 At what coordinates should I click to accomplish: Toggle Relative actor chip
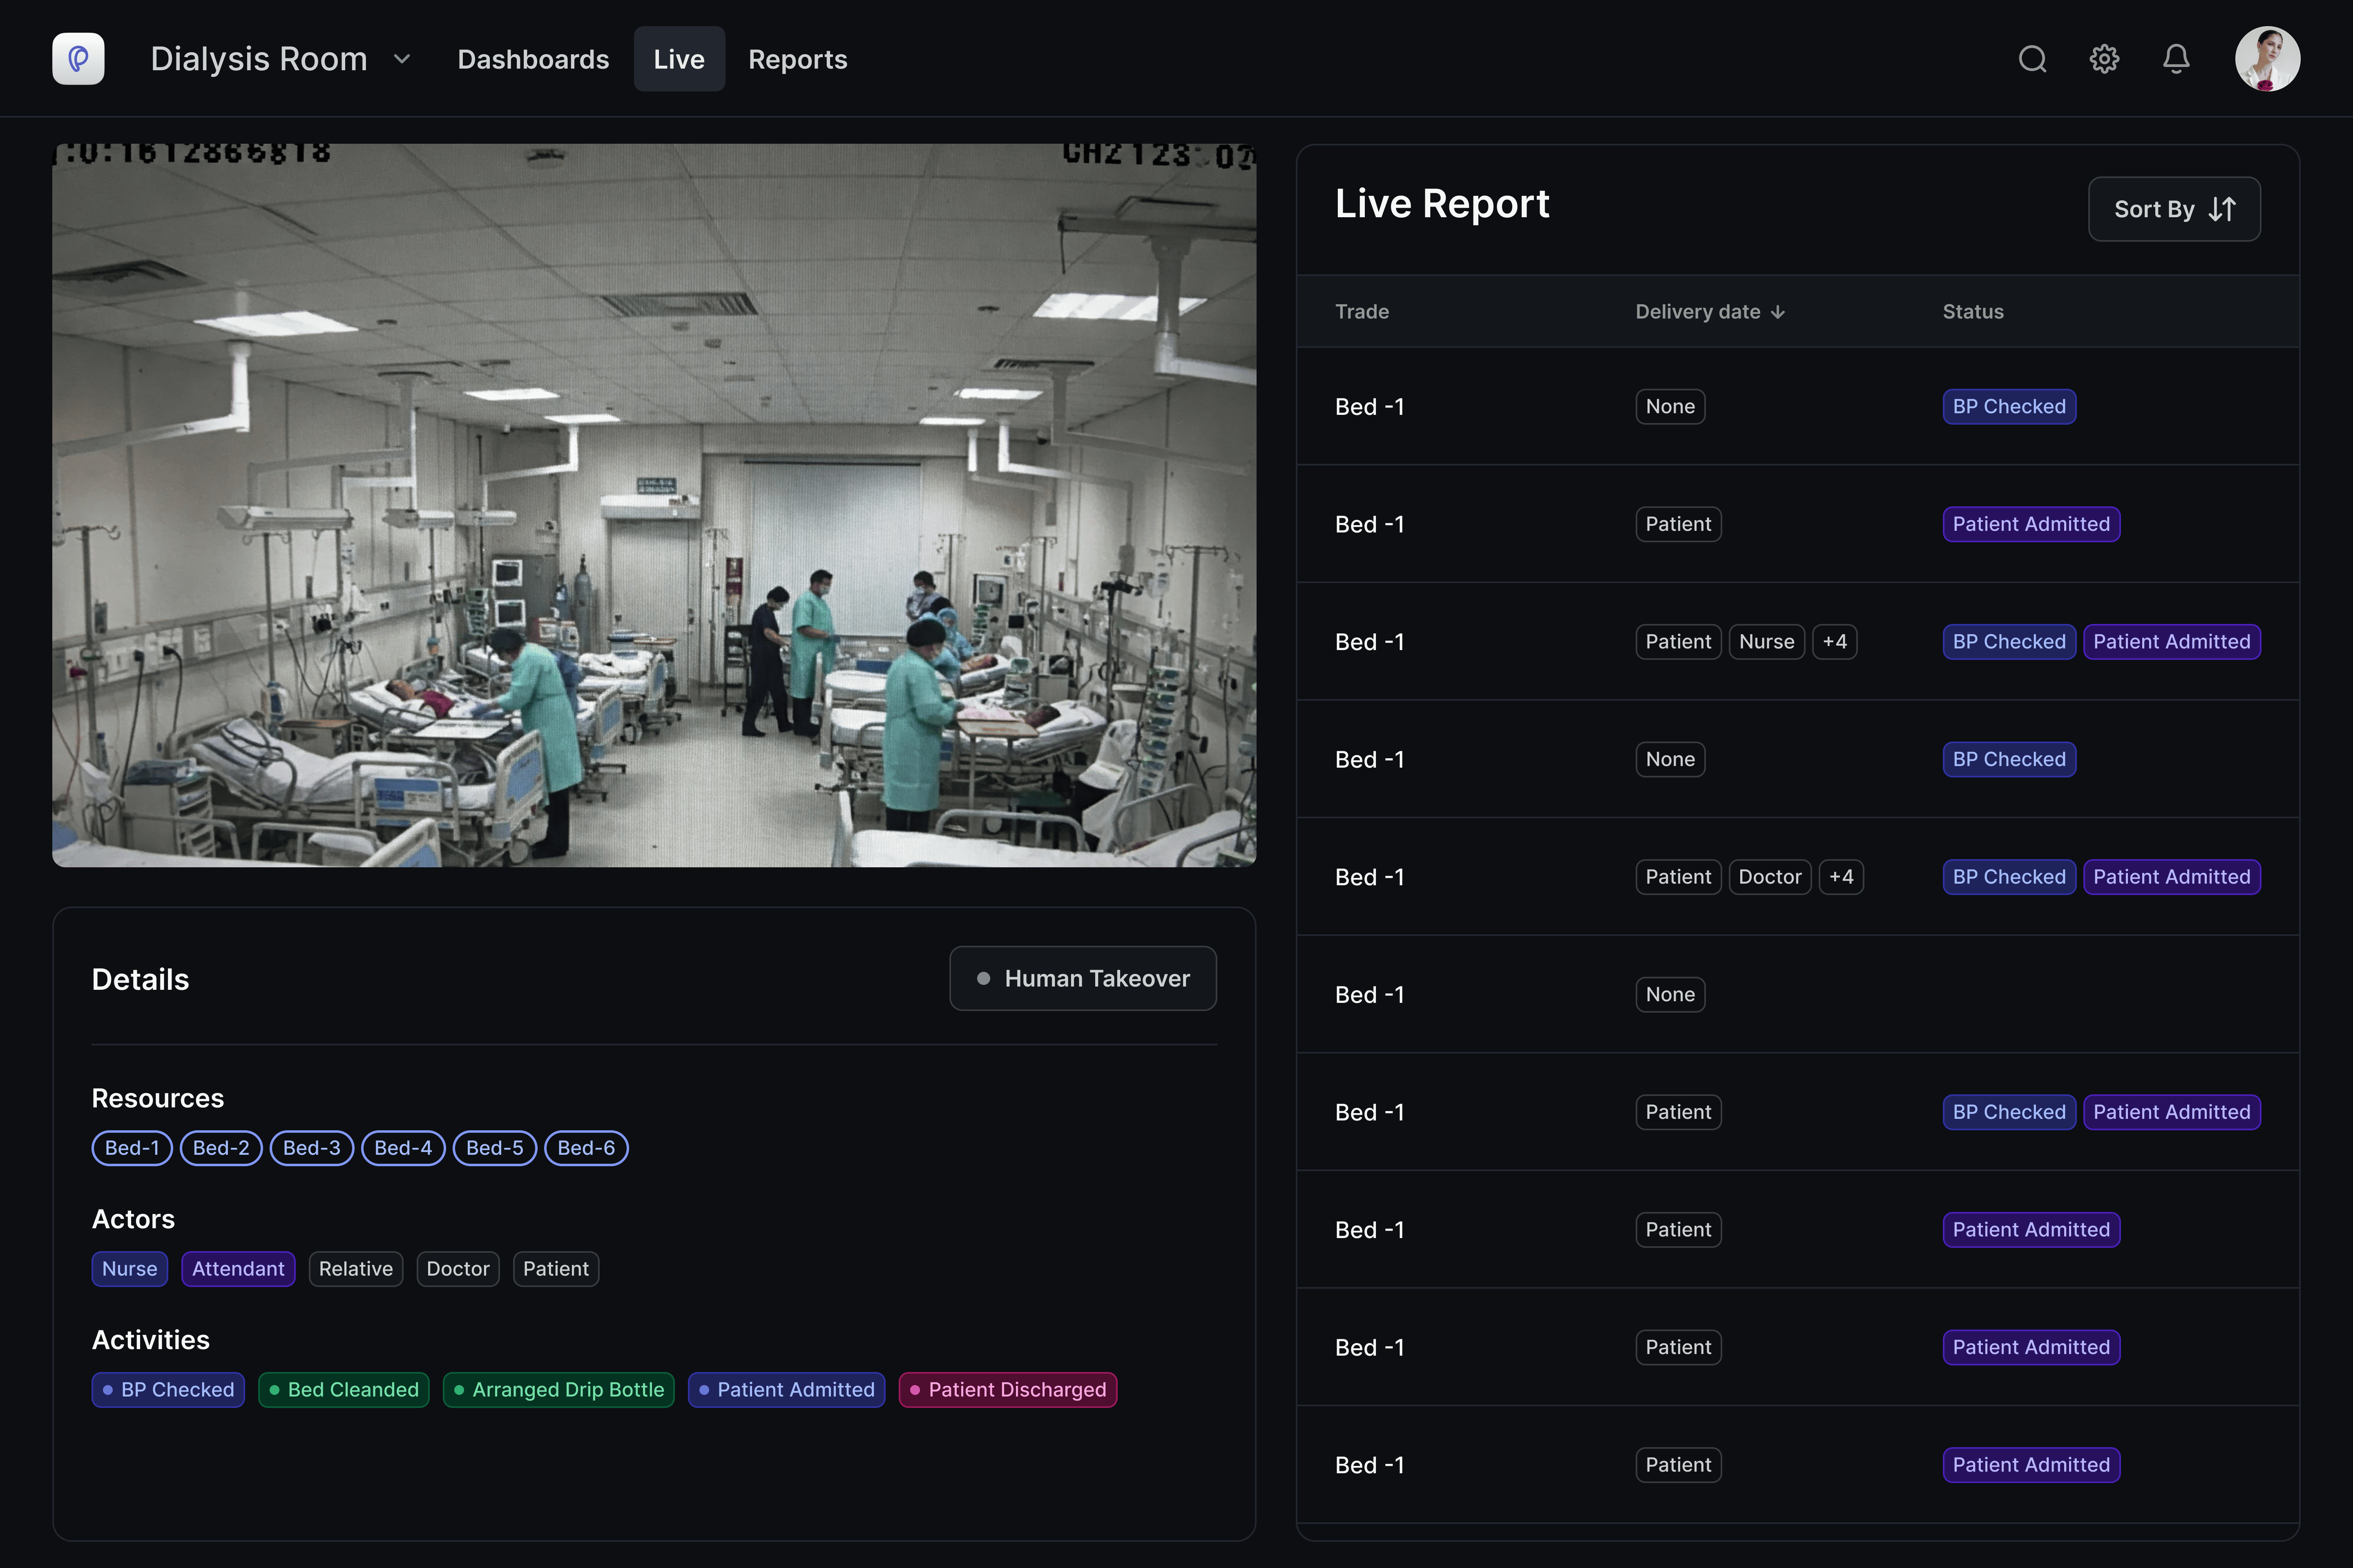[356, 1269]
